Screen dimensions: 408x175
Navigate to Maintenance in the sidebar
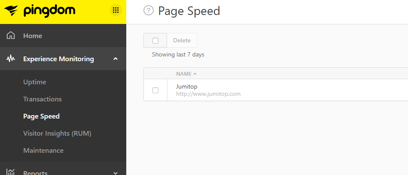[43, 150]
